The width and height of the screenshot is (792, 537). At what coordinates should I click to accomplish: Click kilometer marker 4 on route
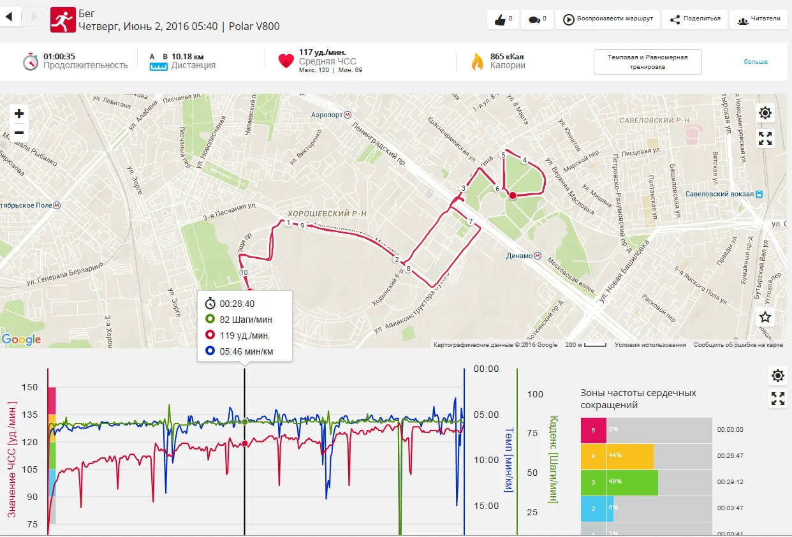(x=524, y=161)
